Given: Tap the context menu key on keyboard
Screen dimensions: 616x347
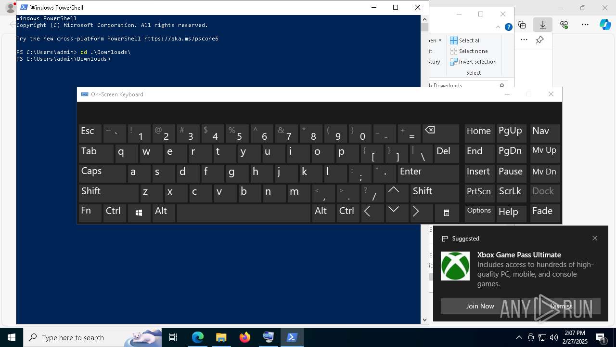Looking at the screenshot, I should click(447, 213).
